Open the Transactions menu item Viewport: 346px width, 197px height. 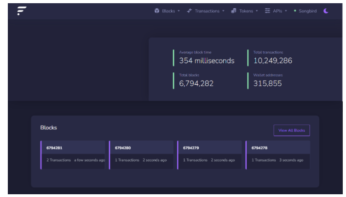207,11
